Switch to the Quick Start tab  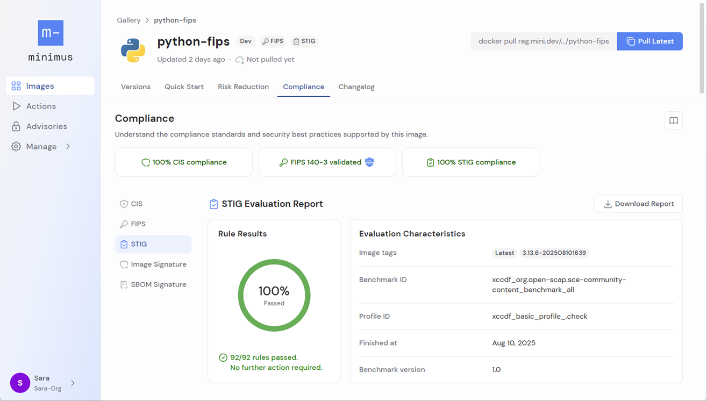[x=184, y=87]
